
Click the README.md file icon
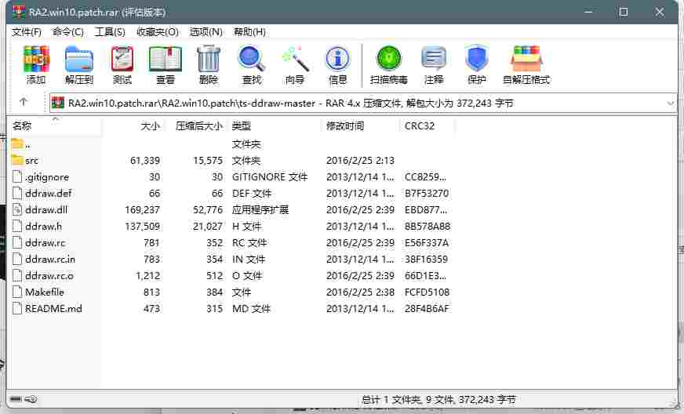pyautogui.click(x=17, y=308)
